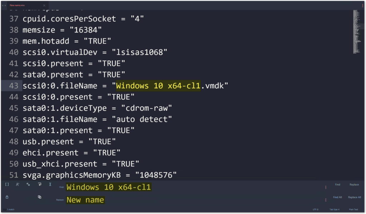Open the UTF-8 encoding selector
366x214 pixels.
pos(315,209)
